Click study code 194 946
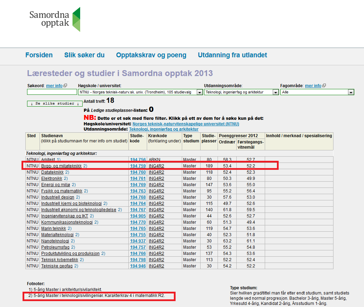 pyautogui.click(x=138, y=266)
